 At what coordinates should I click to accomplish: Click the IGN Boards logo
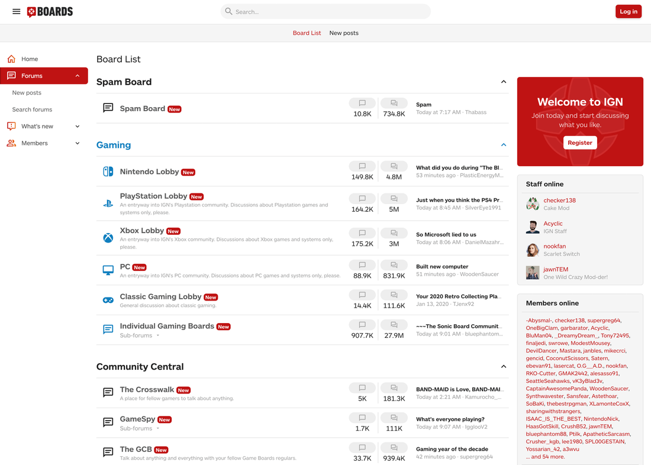coord(50,11)
